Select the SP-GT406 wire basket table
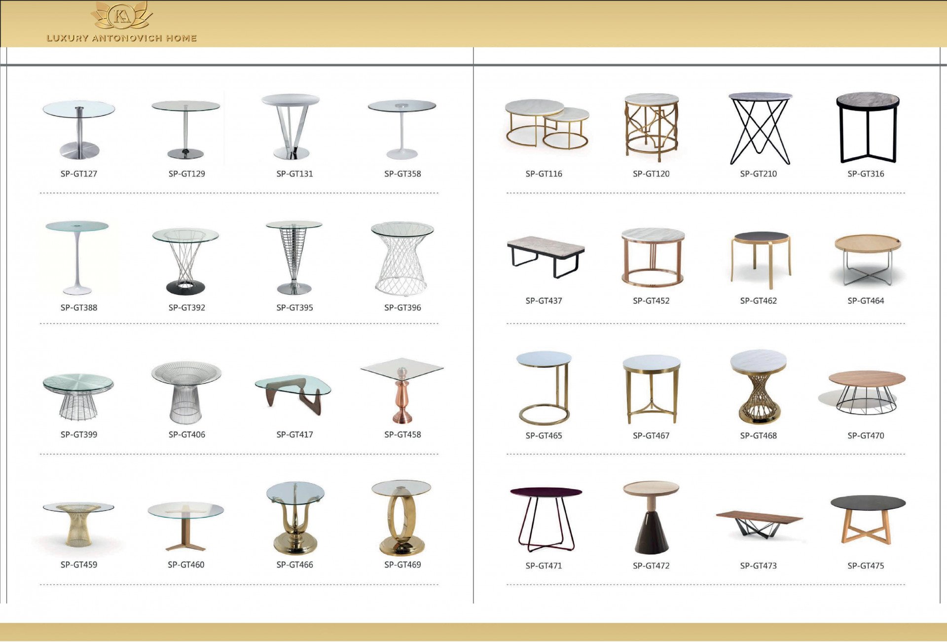 [x=186, y=392]
